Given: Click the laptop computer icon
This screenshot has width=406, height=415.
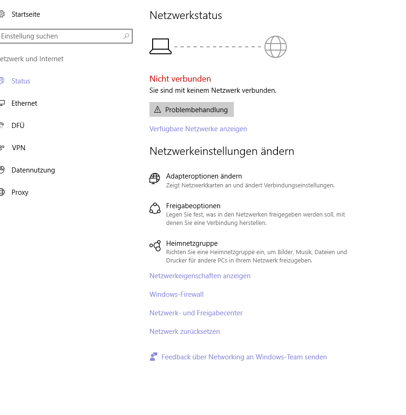Looking at the screenshot, I should point(161,46).
